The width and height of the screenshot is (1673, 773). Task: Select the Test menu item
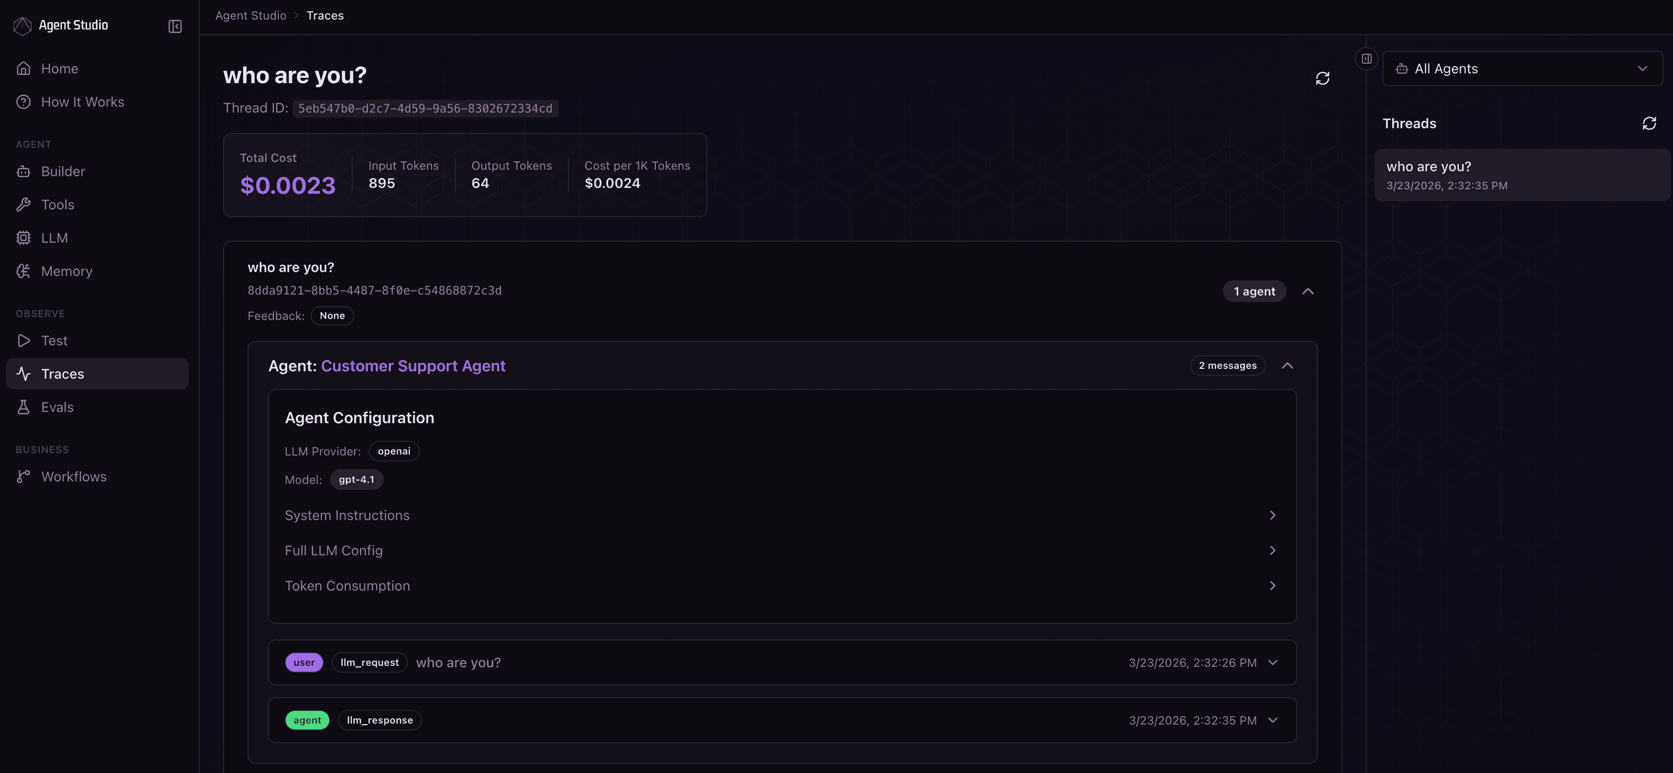pos(54,341)
